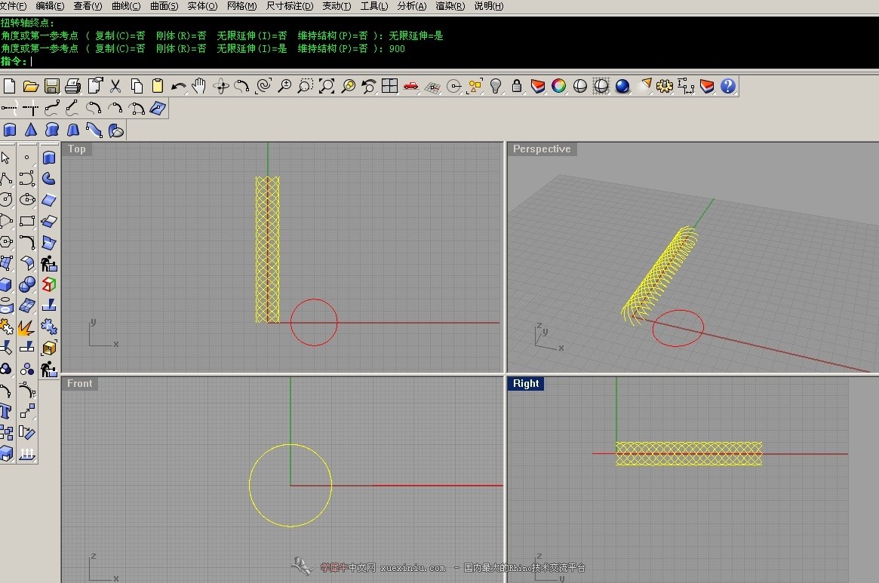The width and height of the screenshot is (879, 583).
Task: Open the 曲面(S) menu
Action: 164,6
